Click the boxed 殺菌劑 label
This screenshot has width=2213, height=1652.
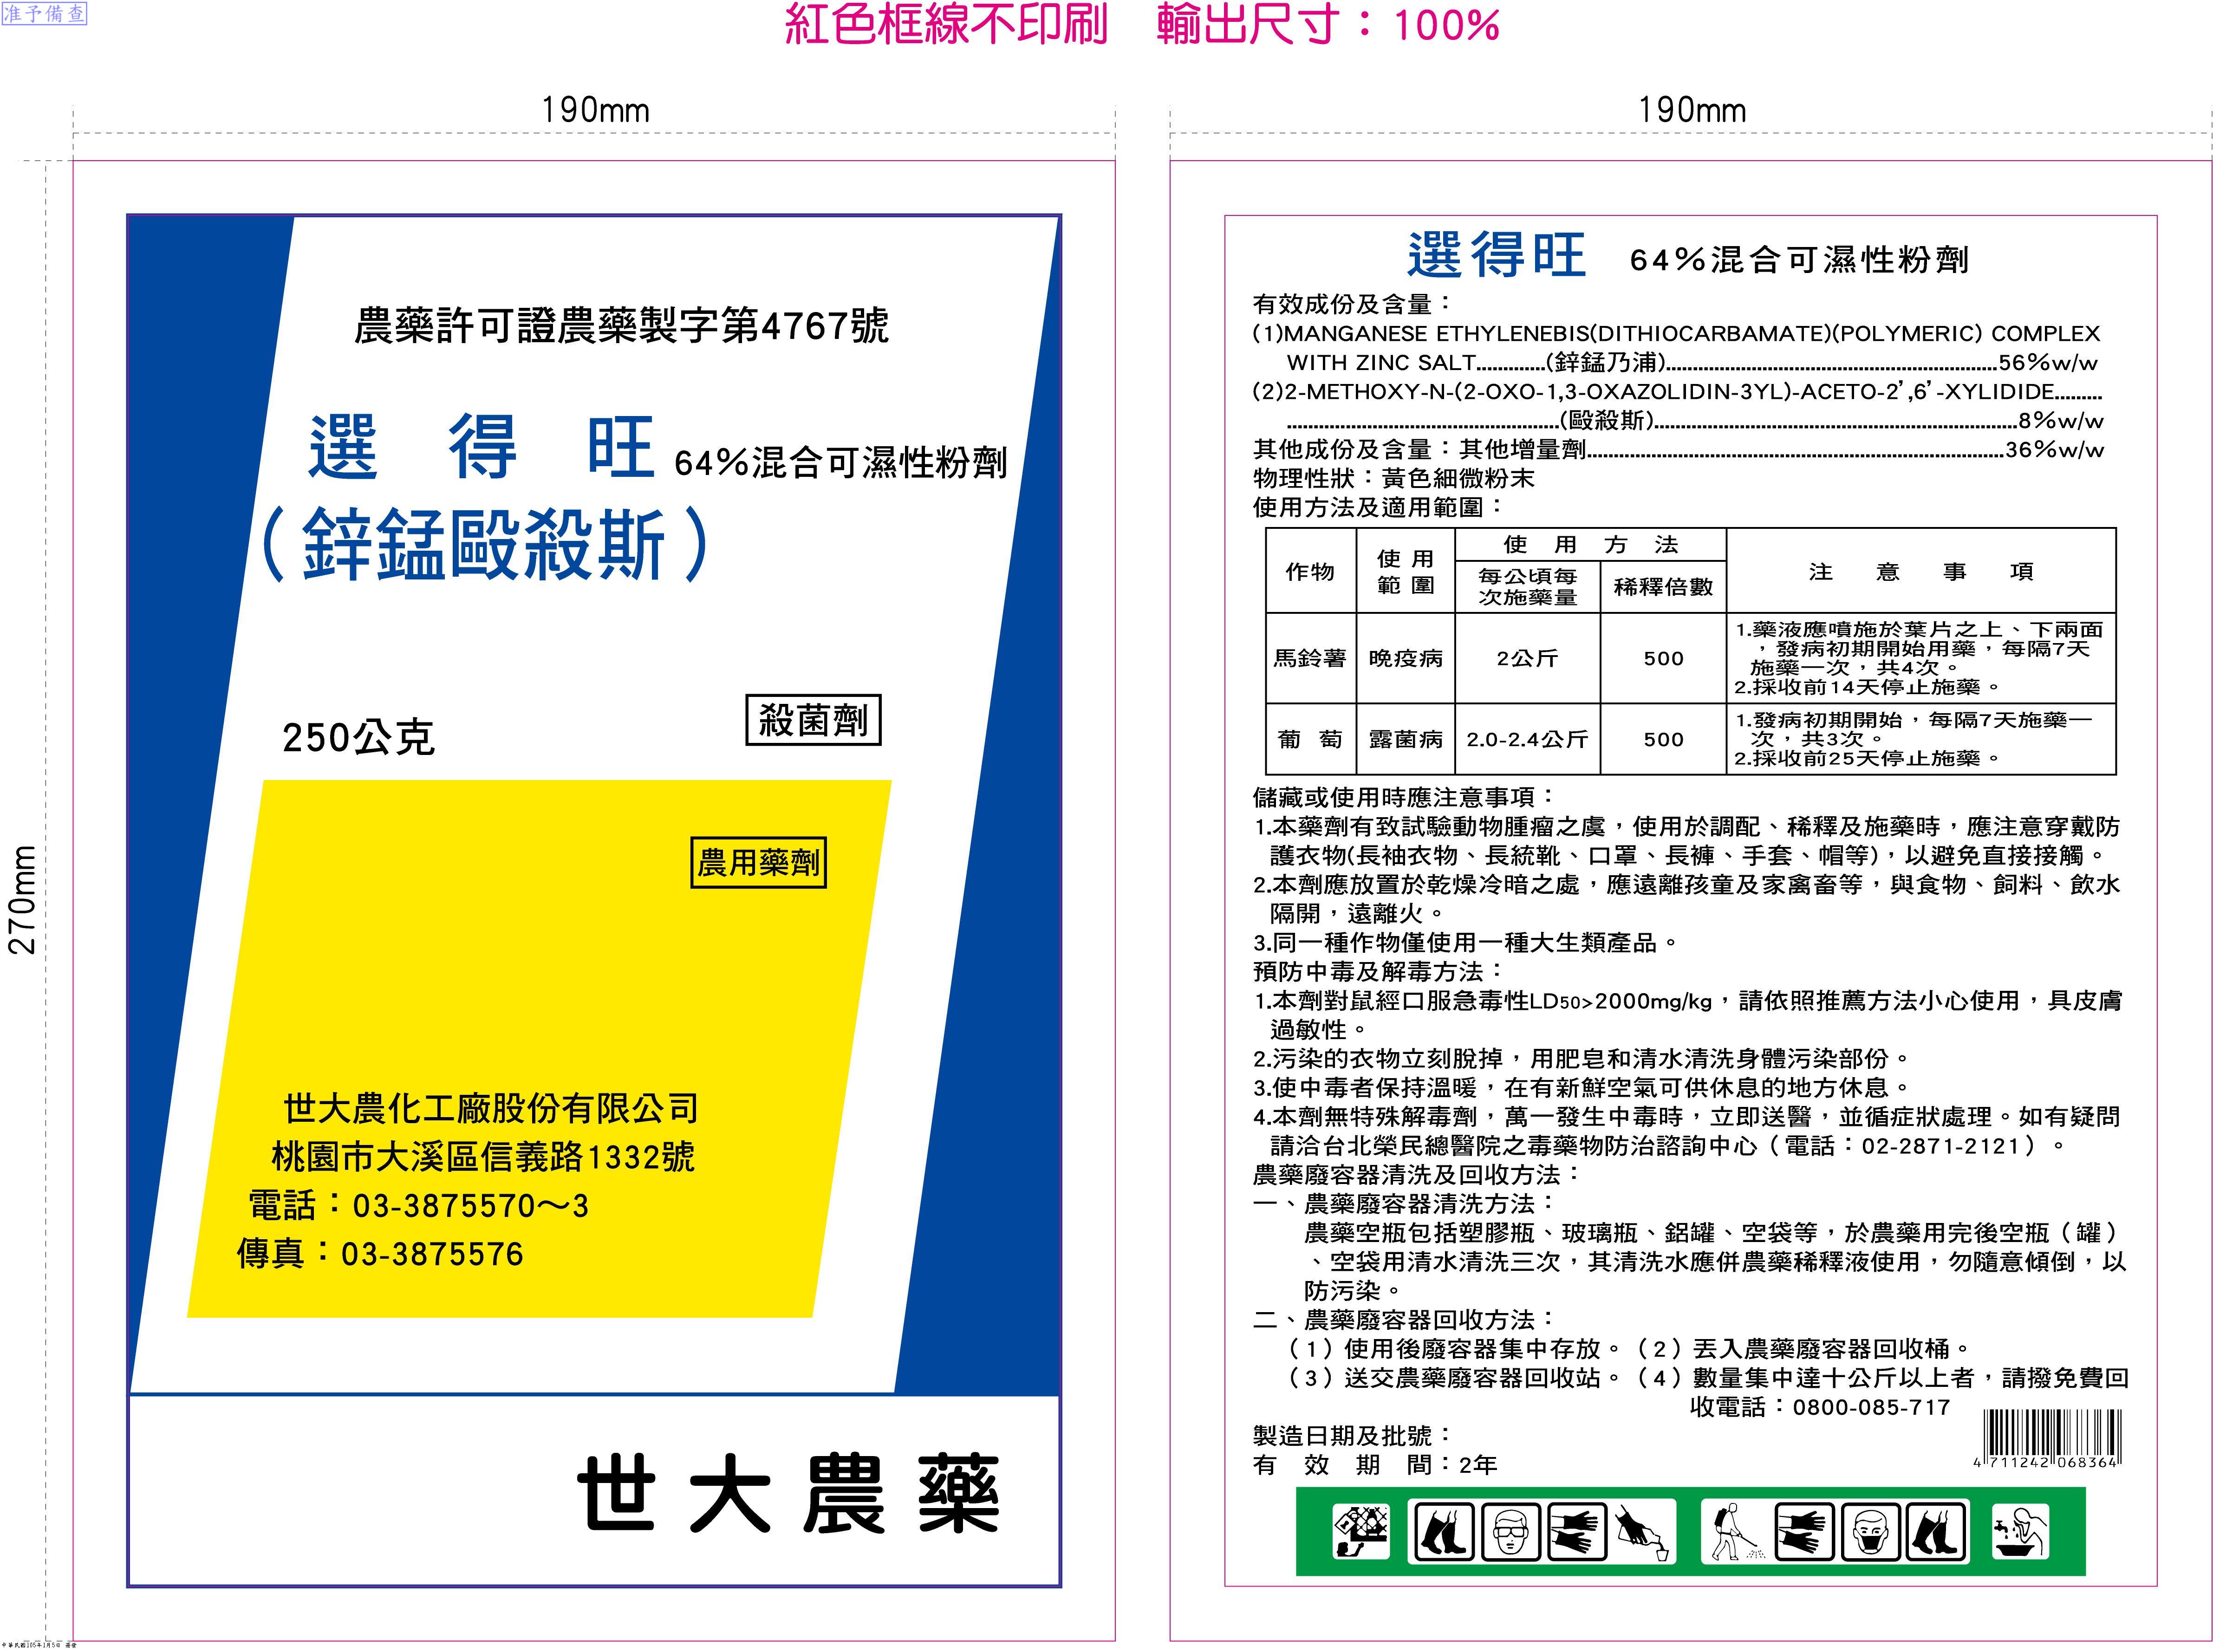pos(813,720)
